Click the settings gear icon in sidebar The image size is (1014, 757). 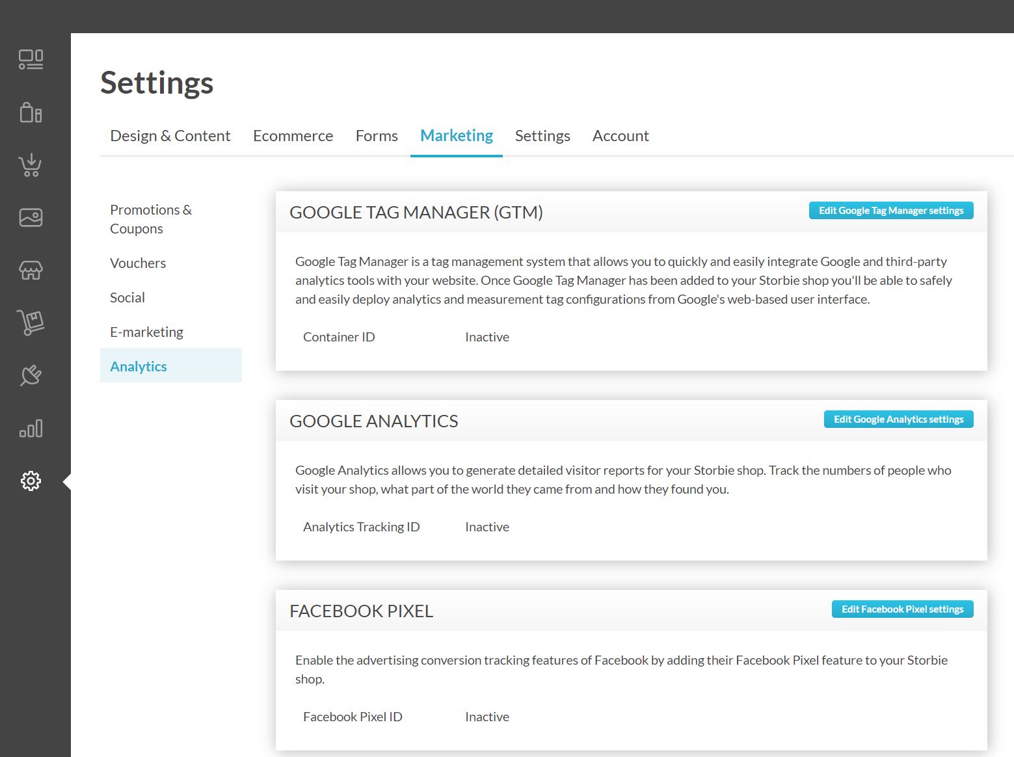(31, 481)
